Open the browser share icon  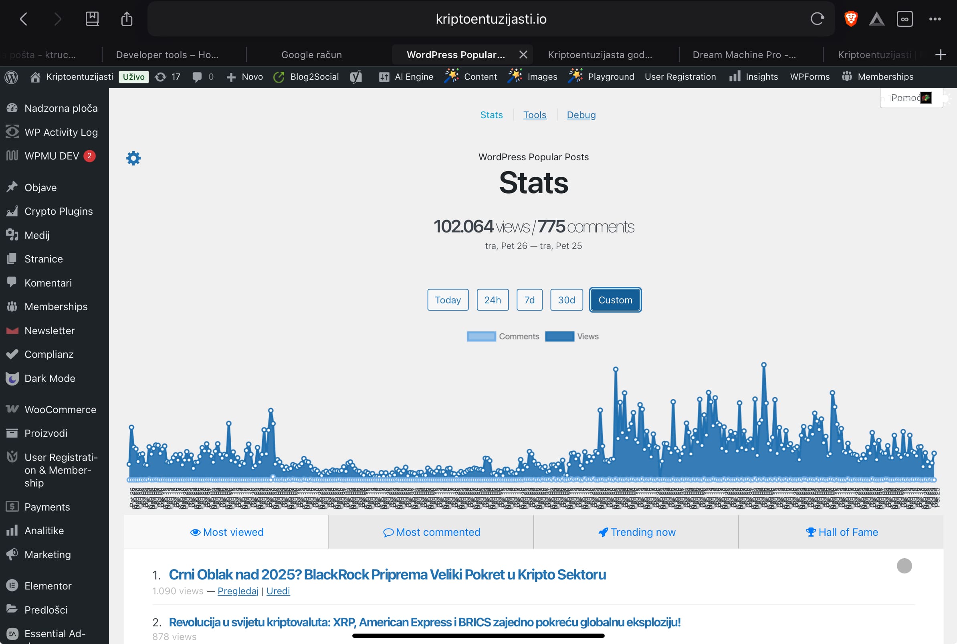tap(127, 19)
